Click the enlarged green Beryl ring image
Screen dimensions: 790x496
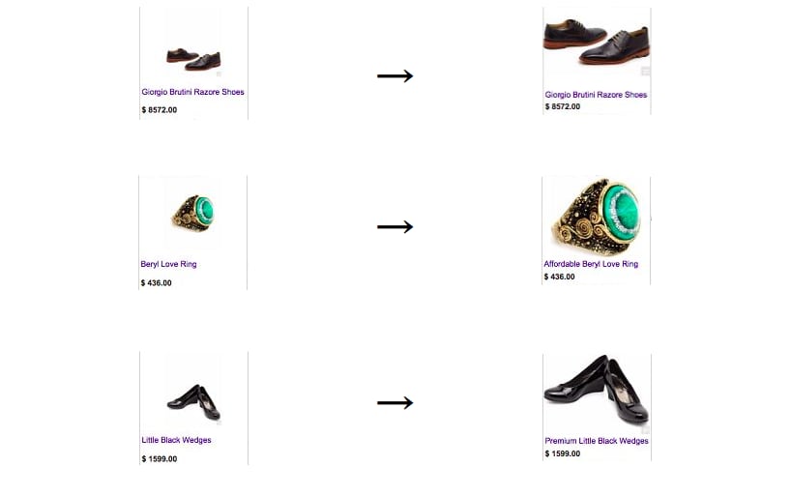pos(597,217)
